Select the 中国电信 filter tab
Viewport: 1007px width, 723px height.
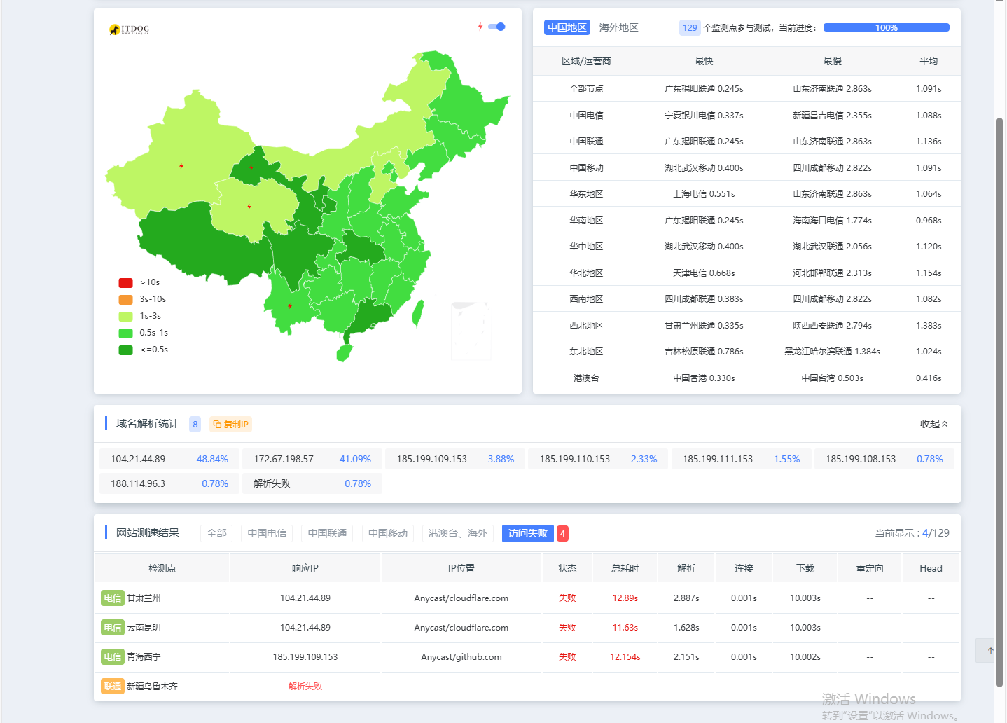tap(267, 533)
